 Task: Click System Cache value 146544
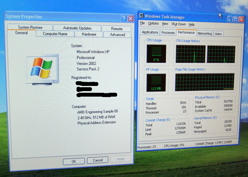click(x=228, y=109)
